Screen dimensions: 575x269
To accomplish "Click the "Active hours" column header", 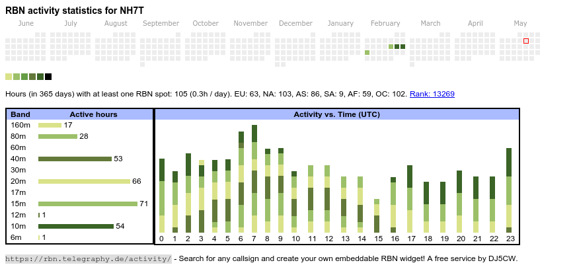I will click(x=93, y=114).
